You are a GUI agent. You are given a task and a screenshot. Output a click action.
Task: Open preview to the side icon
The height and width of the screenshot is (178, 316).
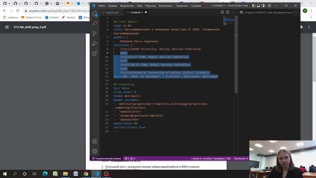tap(222, 12)
